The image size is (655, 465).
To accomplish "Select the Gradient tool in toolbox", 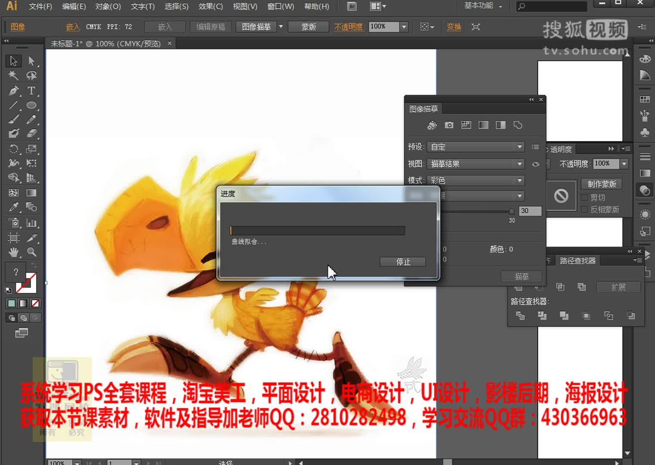I will tap(31, 192).
